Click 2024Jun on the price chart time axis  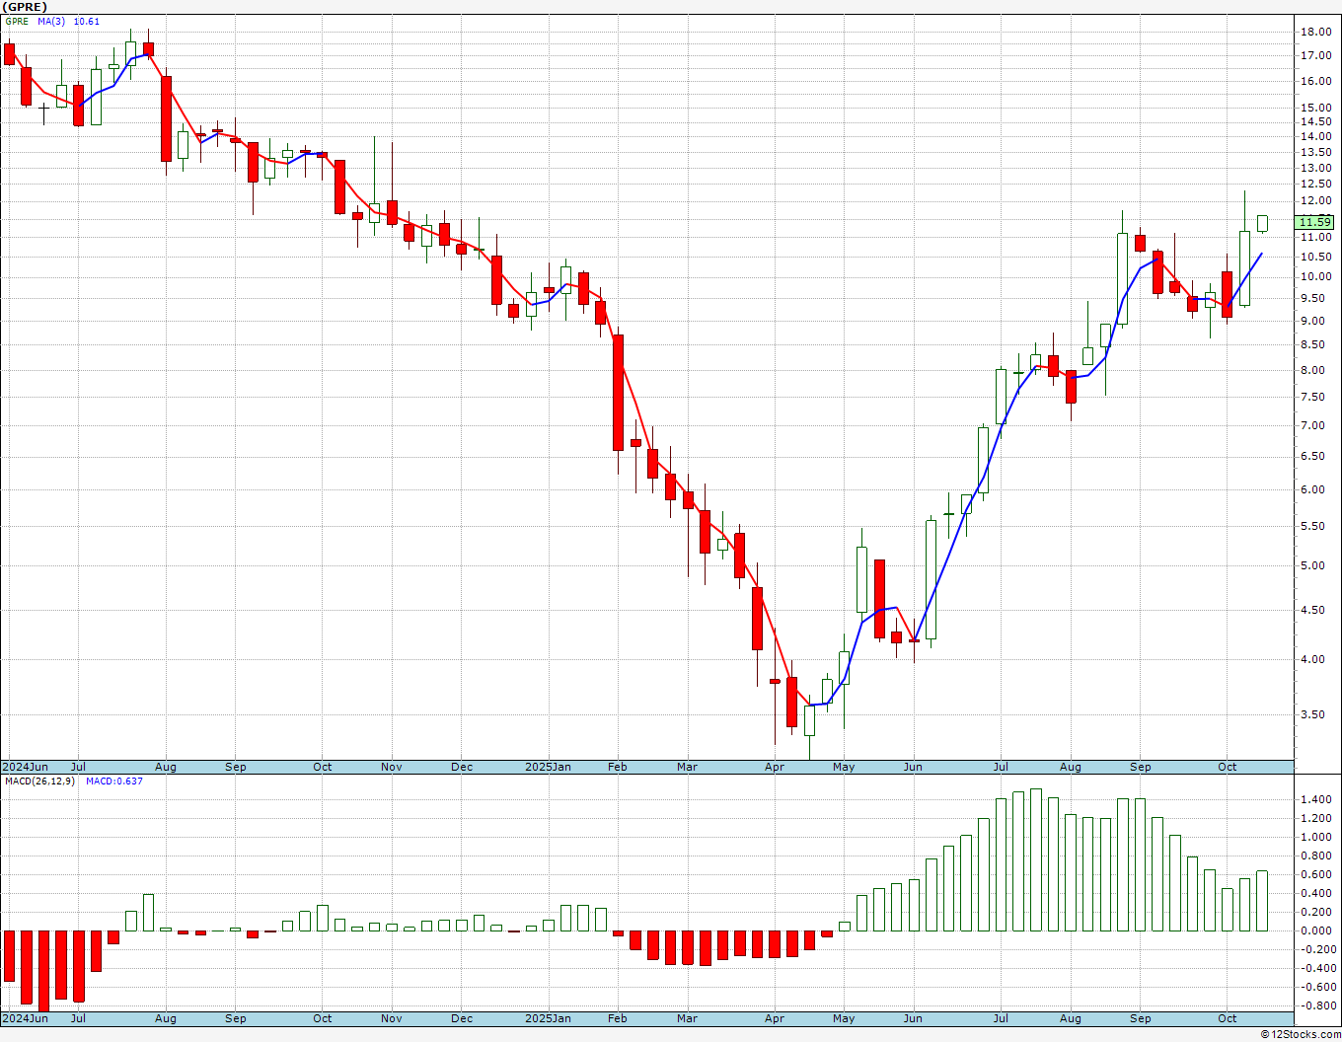25,767
